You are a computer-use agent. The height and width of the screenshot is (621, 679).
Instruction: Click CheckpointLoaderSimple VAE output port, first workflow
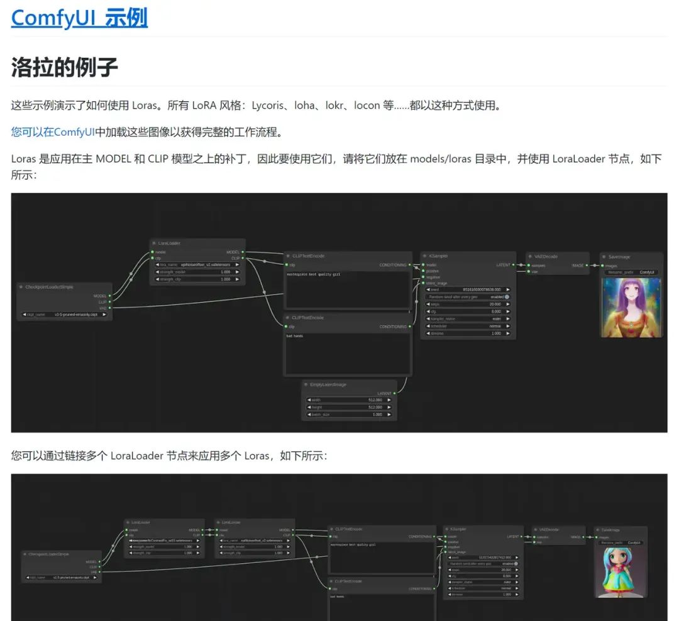point(110,308)
